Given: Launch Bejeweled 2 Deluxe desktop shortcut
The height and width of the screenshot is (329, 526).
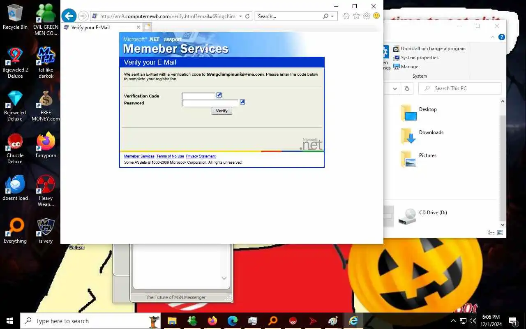Looking at the screenshot, I should pyautogui.click(x=15, y=63).
